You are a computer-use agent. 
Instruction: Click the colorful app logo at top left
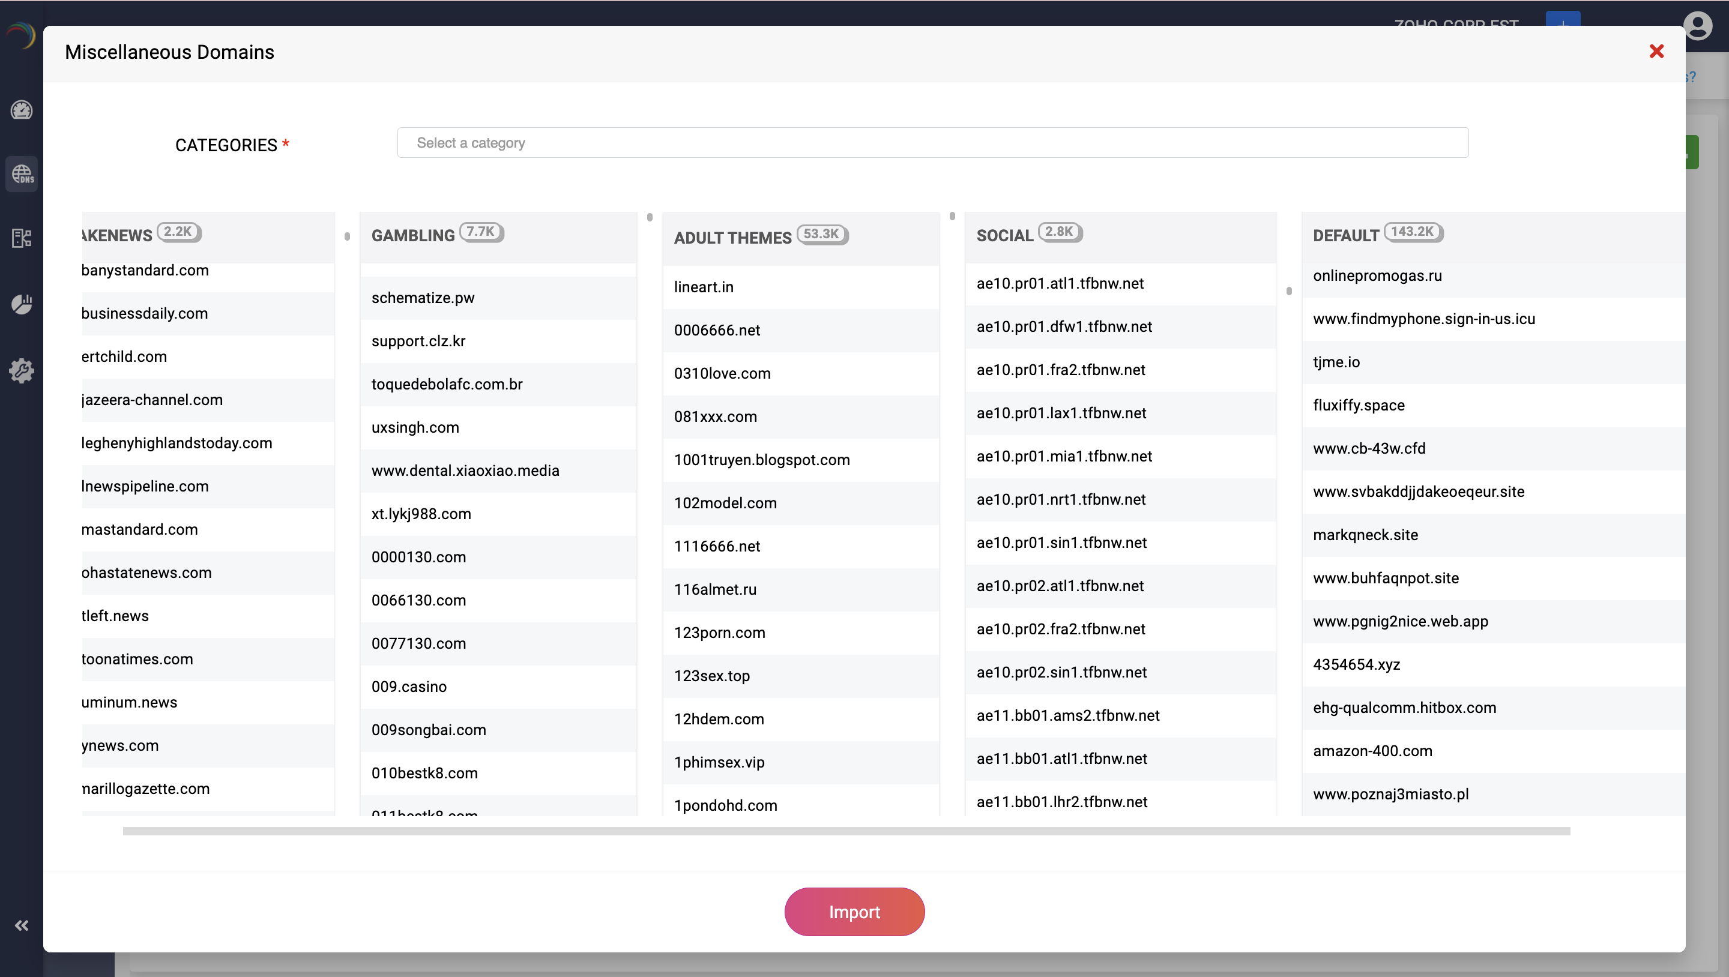coord(21,35)
